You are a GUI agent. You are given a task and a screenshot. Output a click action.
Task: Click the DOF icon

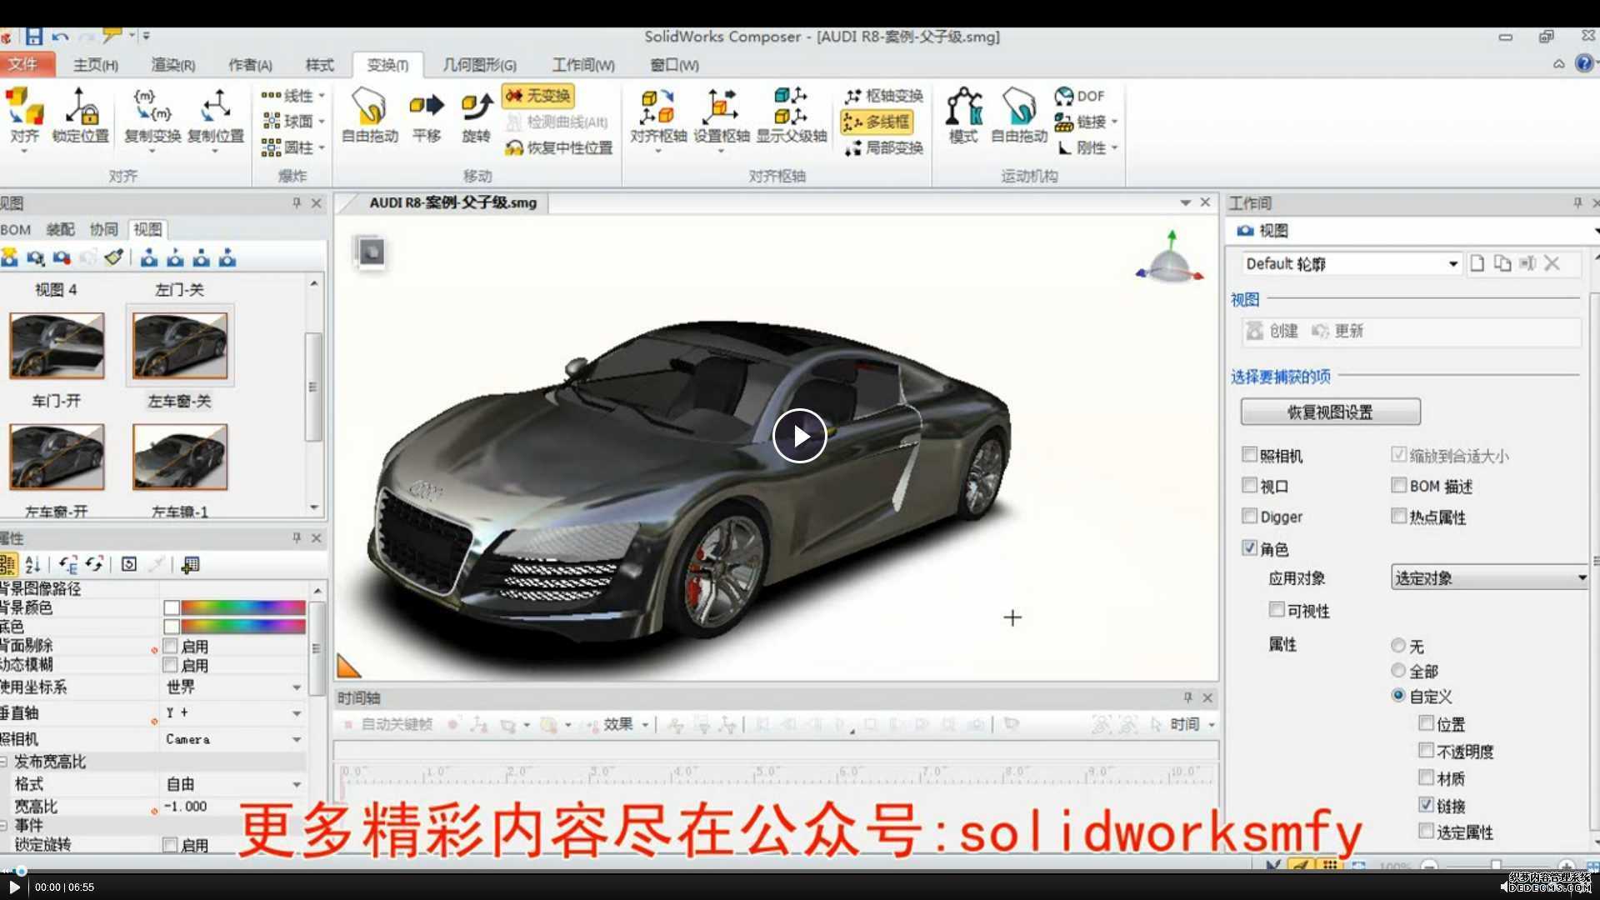pos(1079,96)
